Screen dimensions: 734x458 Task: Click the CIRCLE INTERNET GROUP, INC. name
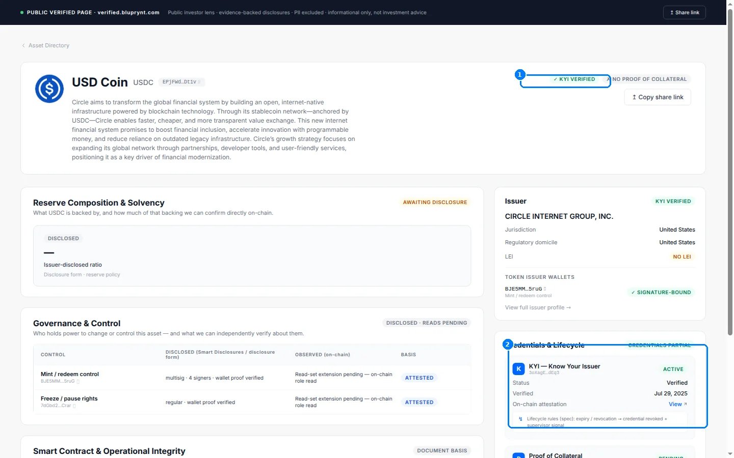[x=559, y=216]
